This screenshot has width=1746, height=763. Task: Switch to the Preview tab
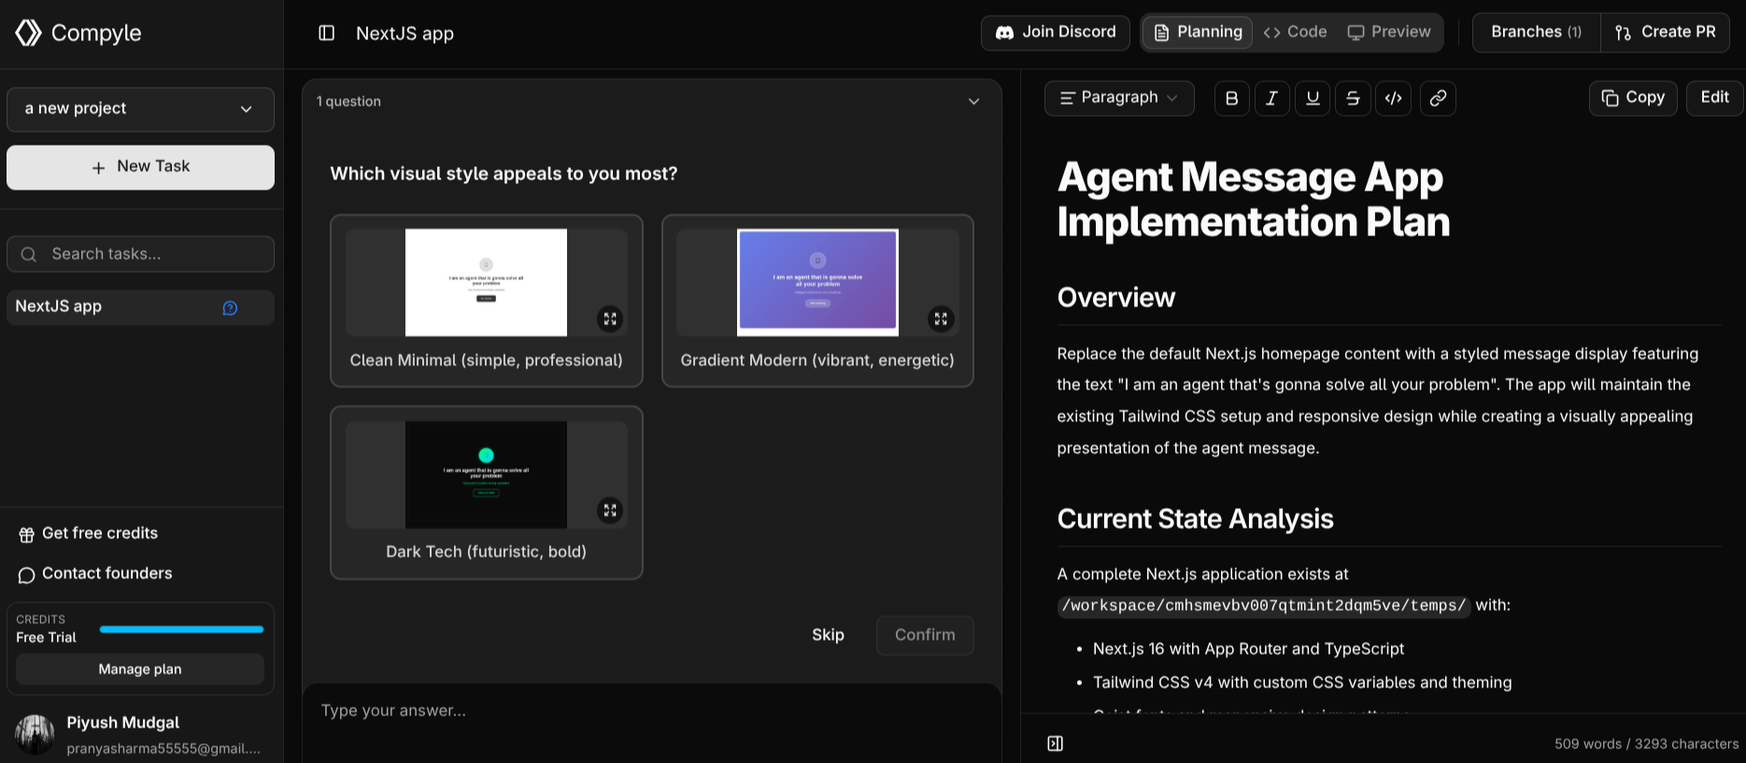(x=1389, y=33)
